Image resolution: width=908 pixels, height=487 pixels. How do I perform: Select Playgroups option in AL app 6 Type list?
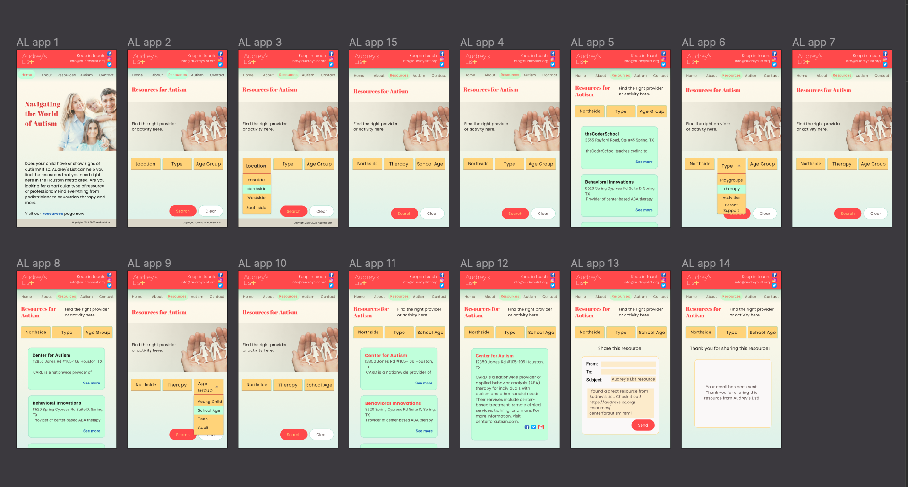pyautogui.click(x=731, y=180)
